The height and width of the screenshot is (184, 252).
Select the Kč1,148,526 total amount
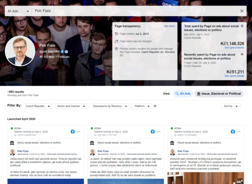point(232,44)
